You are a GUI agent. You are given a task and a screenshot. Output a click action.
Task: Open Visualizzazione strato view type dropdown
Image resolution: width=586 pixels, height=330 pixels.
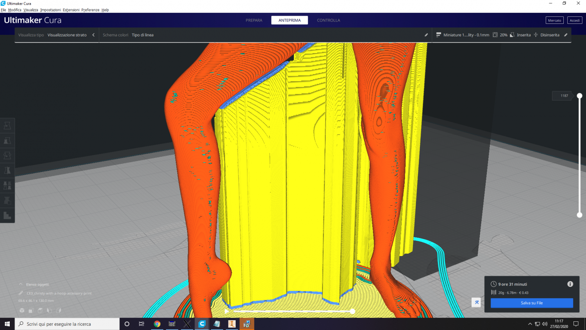67,35
